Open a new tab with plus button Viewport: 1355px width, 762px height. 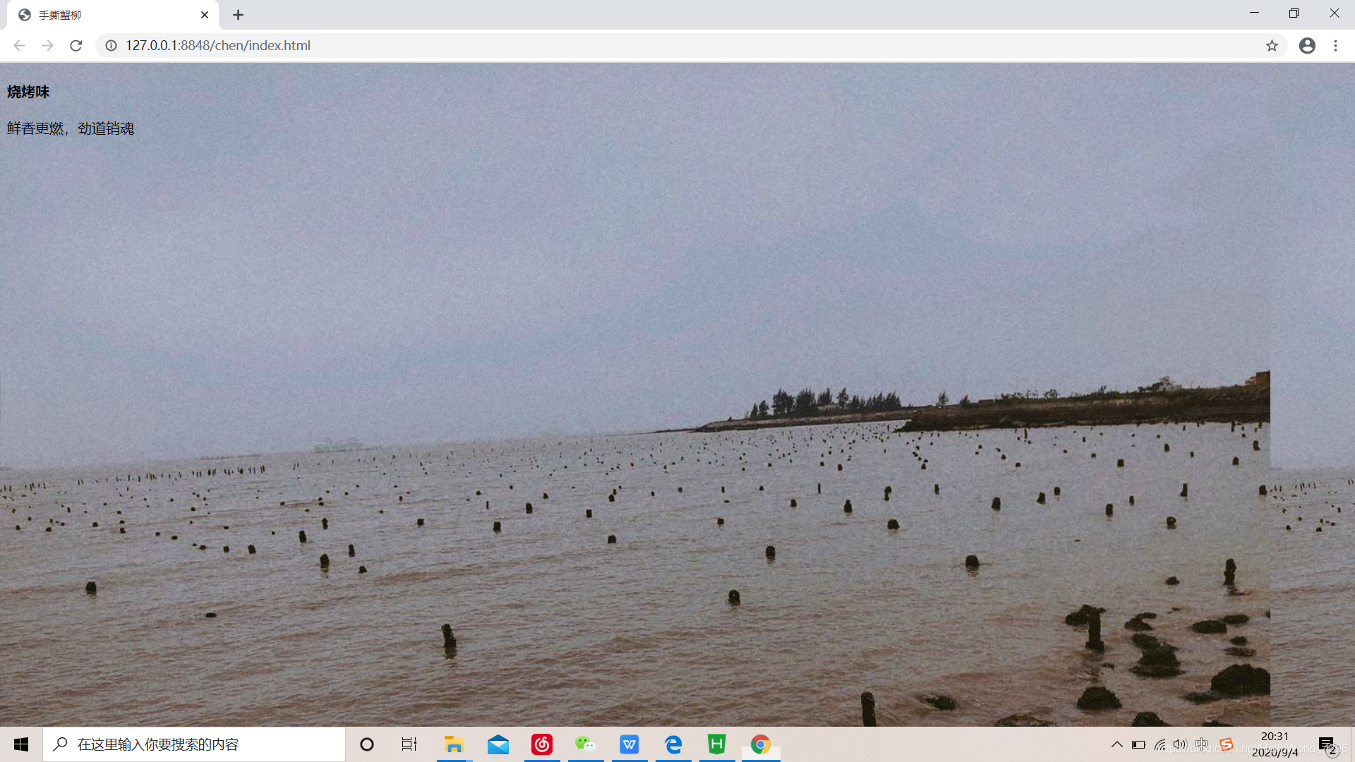click(238, 15)
